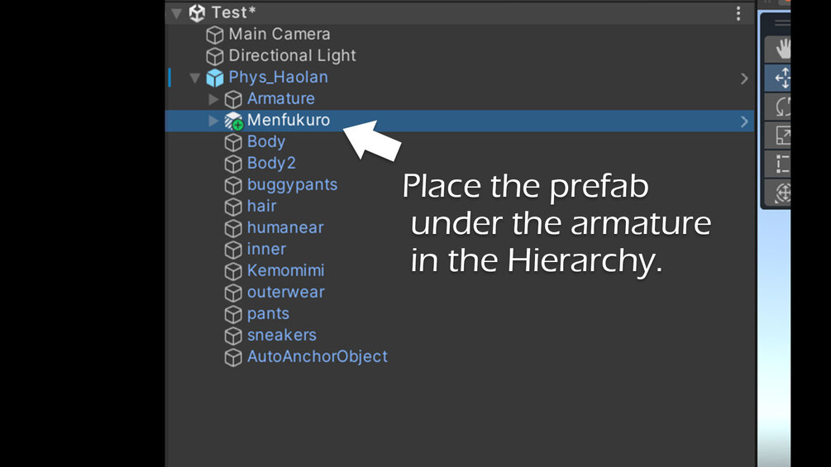Click the Unity scene icon beside Test
Viewport: 831px width, 467px height.
click(x=197, y=13)
